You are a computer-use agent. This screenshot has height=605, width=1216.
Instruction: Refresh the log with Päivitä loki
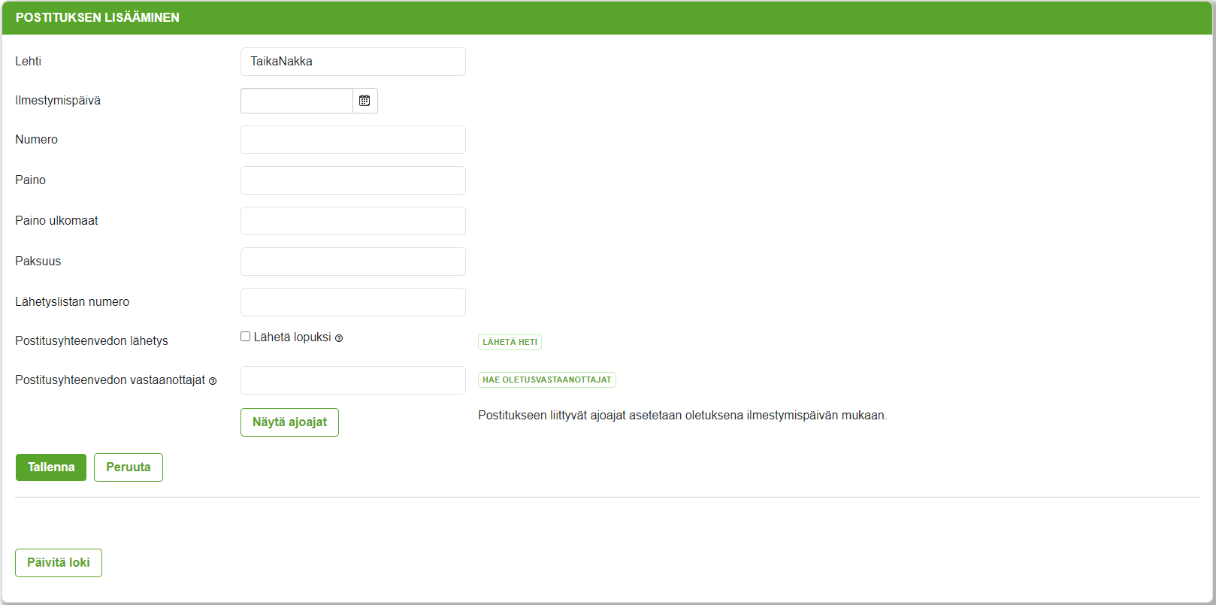point(59,563)
